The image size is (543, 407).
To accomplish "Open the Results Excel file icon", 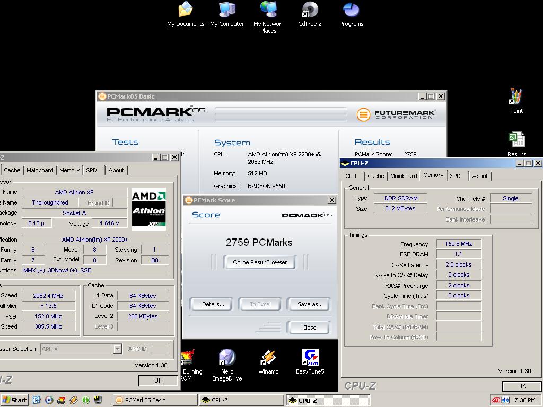I will click(516, 144).
